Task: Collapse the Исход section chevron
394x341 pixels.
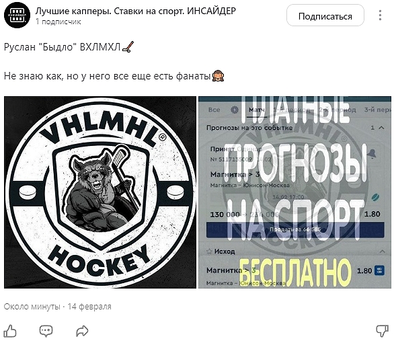Action: (x=383, y=252)
